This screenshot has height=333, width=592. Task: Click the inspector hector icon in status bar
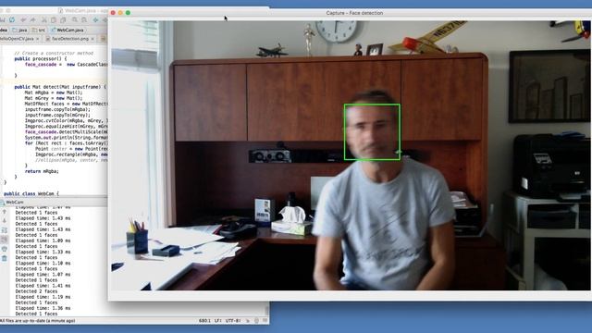[x=256, y=321]
